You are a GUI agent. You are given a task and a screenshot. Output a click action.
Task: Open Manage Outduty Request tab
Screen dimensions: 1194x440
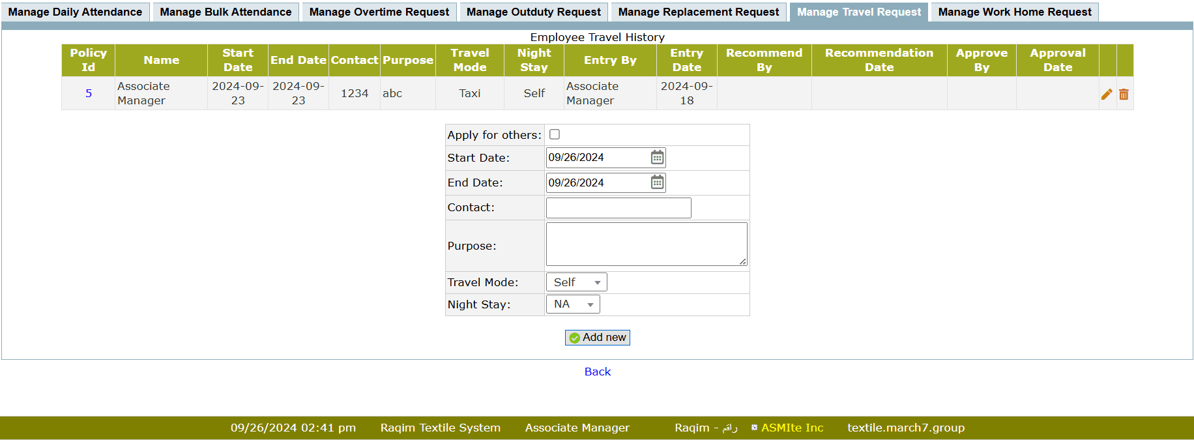[534, 12]
